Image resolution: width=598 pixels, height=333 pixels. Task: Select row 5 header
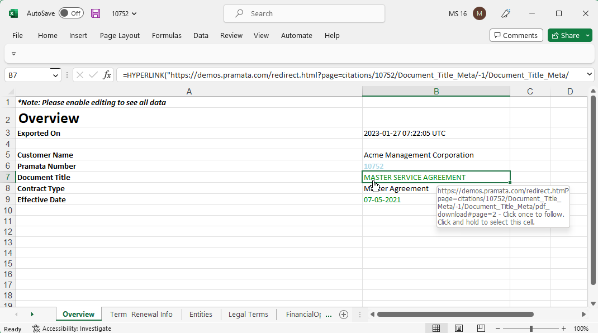(8, 155)
